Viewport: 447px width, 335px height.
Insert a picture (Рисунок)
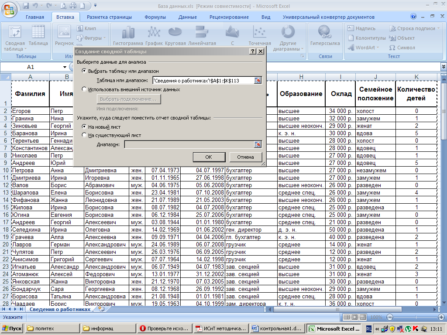click(64, 36)
